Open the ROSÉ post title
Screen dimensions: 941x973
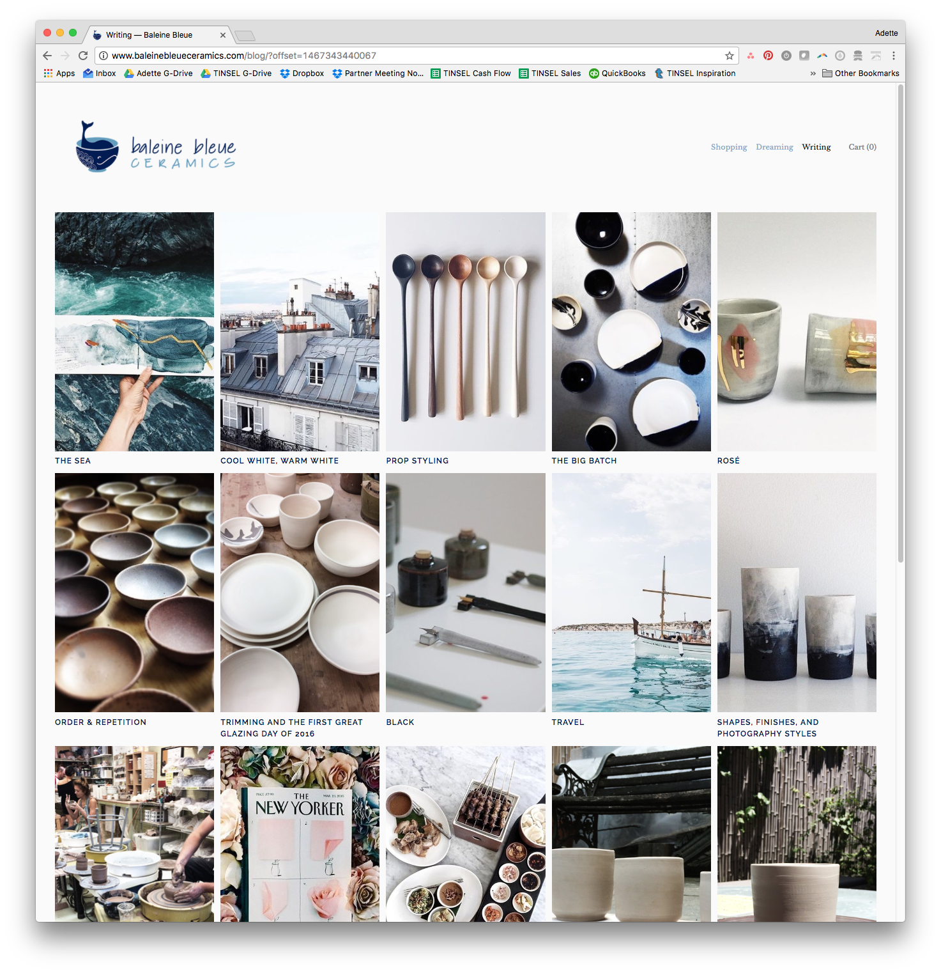728,461
